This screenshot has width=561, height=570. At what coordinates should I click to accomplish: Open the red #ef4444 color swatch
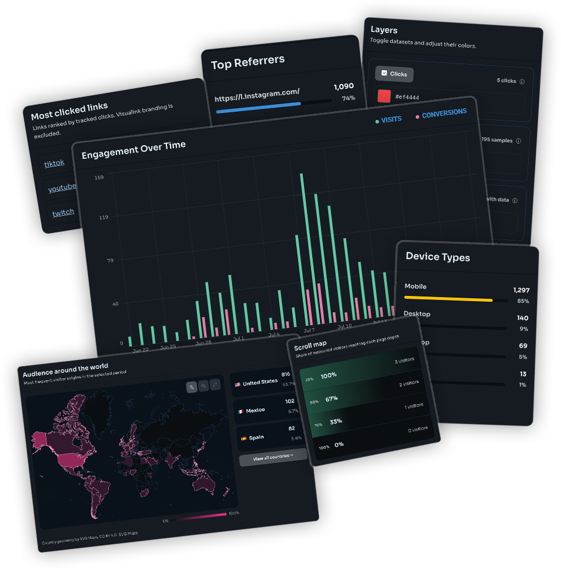384,96
